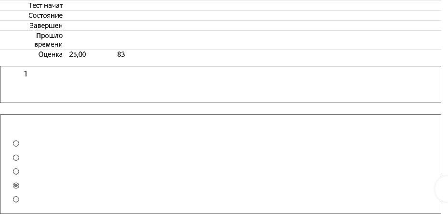This screenshot has height=214, width=448.
Task: Click the question number 1
Action: pos(26,74)
